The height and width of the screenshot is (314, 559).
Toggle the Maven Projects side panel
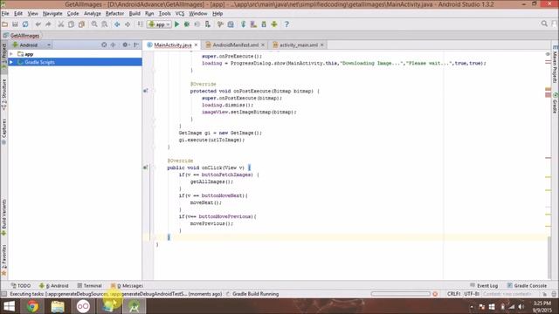point(556,65)
